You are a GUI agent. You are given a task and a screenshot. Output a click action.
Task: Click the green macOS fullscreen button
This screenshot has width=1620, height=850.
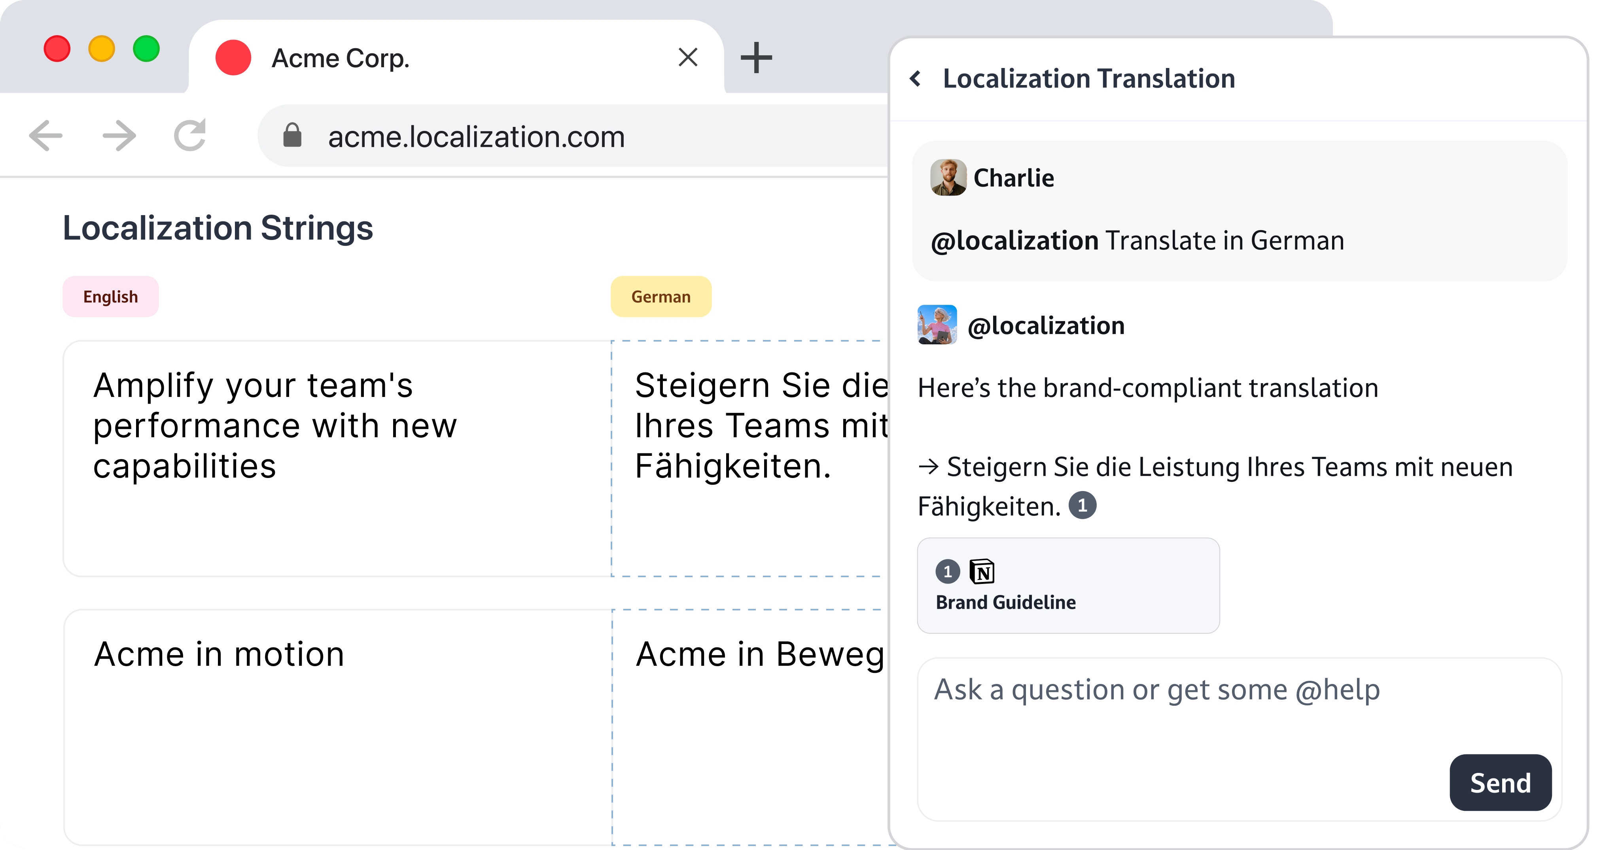[x=146, y=48]
